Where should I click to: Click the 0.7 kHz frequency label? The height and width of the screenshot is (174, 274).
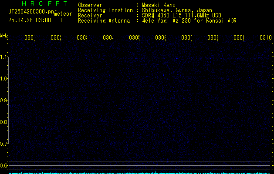pyautogui.click(x=4, y=144)
